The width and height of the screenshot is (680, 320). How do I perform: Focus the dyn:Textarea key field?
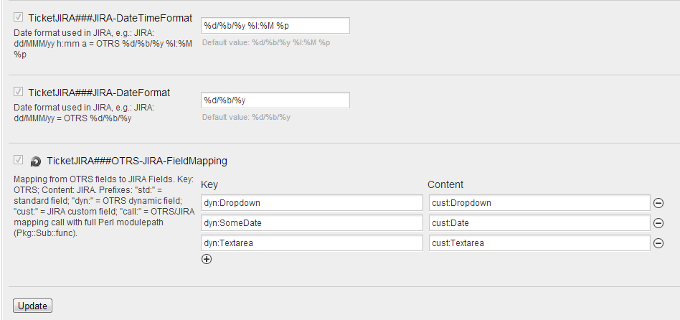pyautogui.click(x=312, y=243)
